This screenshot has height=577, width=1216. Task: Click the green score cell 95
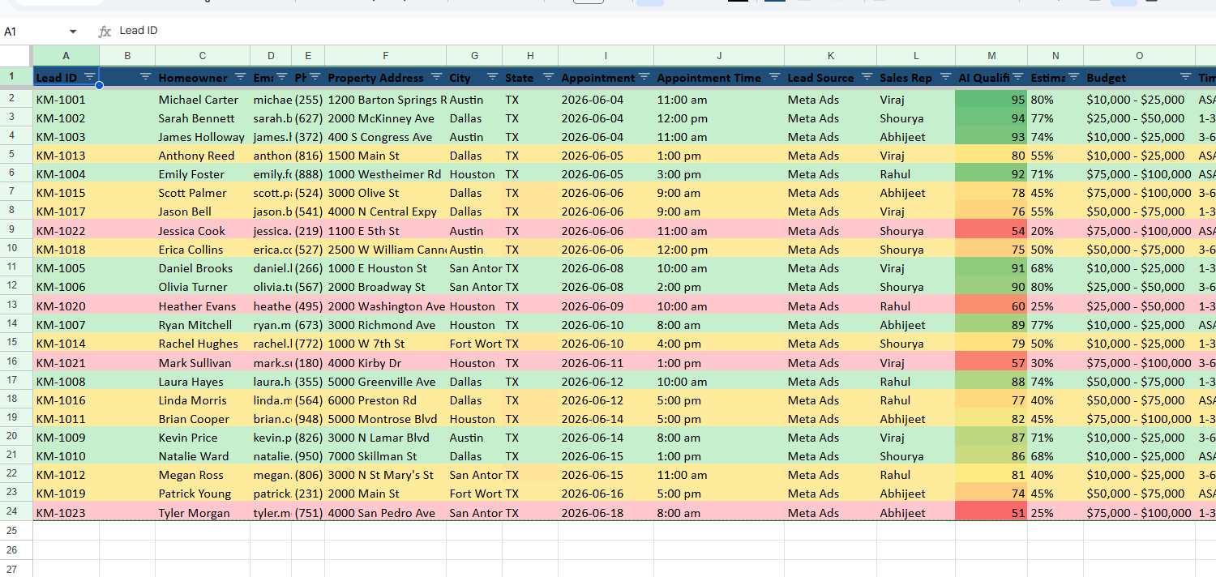coord(991,100)
